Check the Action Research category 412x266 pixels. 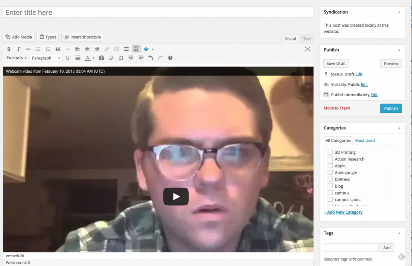coord(330,159)
